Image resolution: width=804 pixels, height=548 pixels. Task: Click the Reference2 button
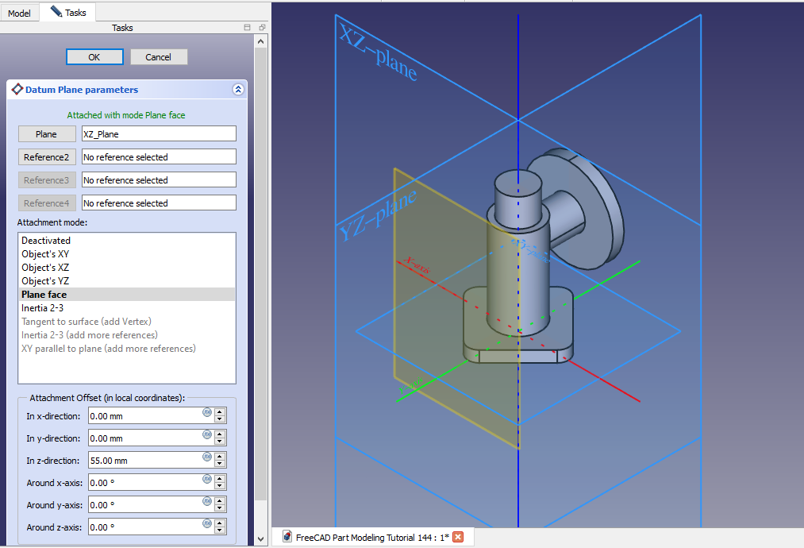pyautogui.click(x=47, y=157)
